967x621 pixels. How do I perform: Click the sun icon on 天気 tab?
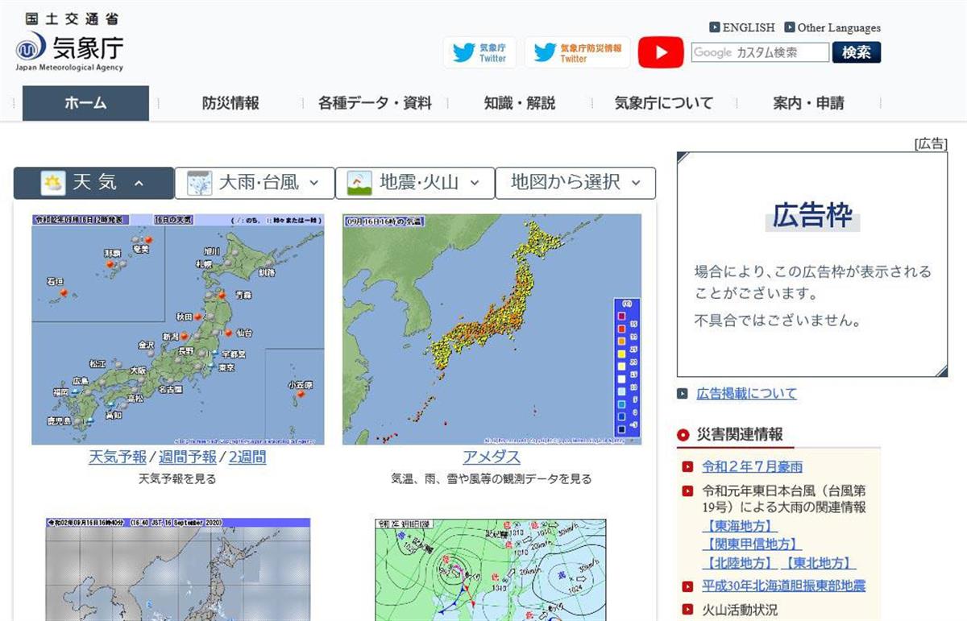53,184
